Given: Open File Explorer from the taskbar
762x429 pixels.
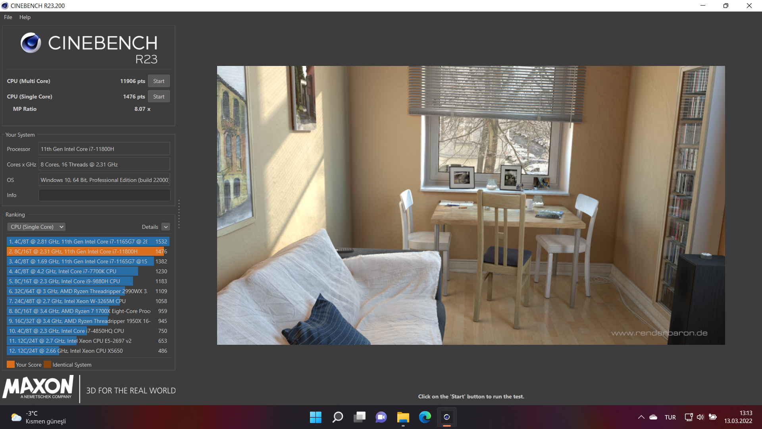Looking at the screenshot, I should [403, 417].
